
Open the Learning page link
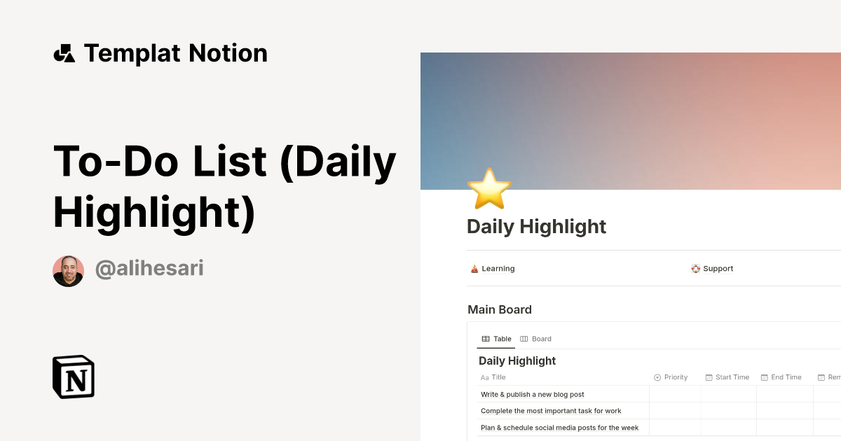pyautogui.click(x=498, y=268)
